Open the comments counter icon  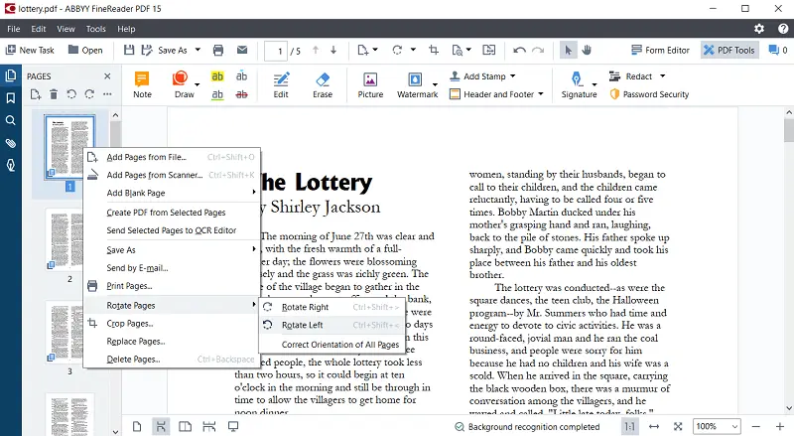pyautogui.click(x=777, y=50)
